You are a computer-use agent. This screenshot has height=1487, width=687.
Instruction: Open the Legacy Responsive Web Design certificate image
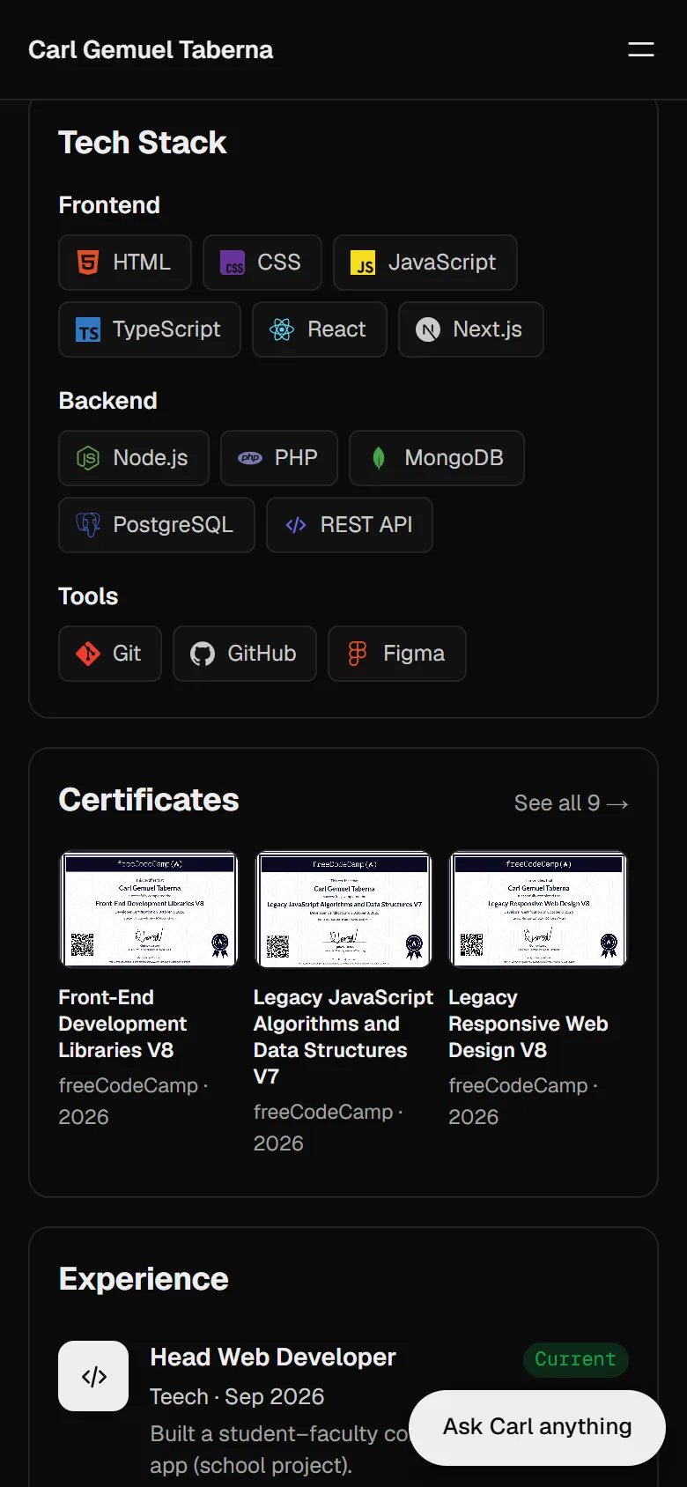click(x=538, y=909)
